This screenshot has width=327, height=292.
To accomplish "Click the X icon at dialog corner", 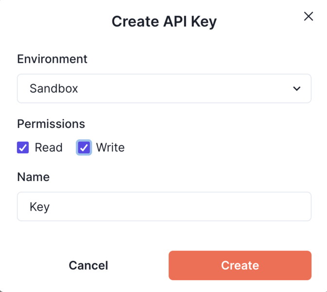I will [308, 17].
